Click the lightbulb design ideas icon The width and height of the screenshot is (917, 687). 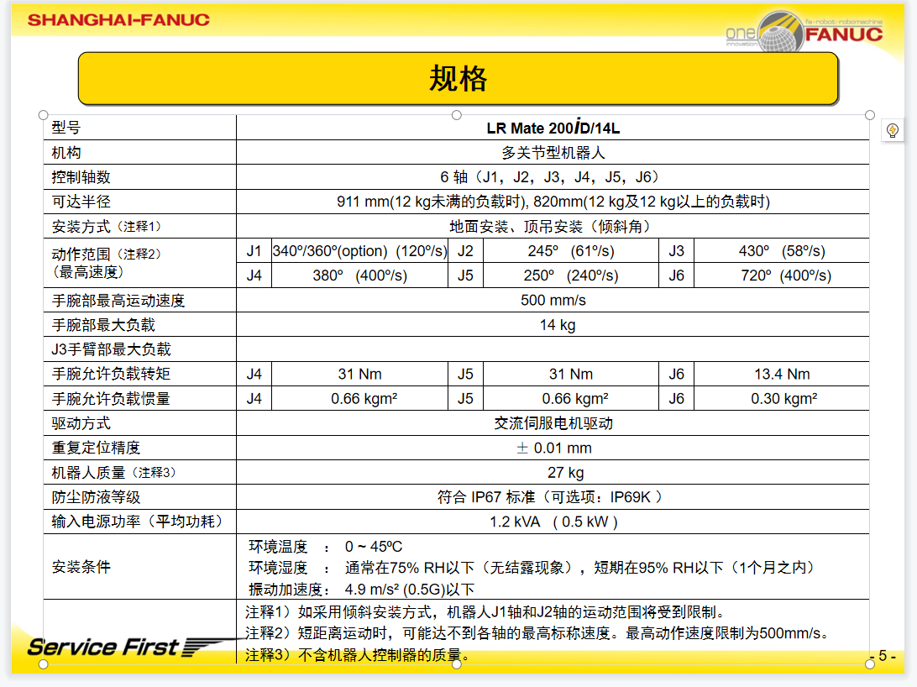(x=893, y=130)
